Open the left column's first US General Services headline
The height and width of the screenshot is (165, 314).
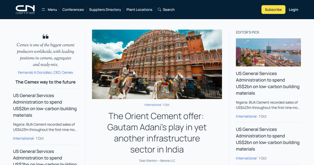pyautogui.click(x=45, y=105)
